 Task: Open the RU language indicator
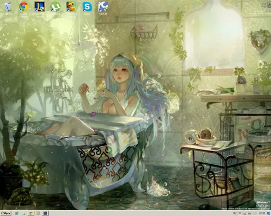click(234, 213)
